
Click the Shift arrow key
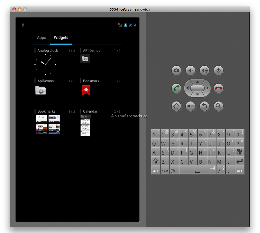click(x=156, y=161)
